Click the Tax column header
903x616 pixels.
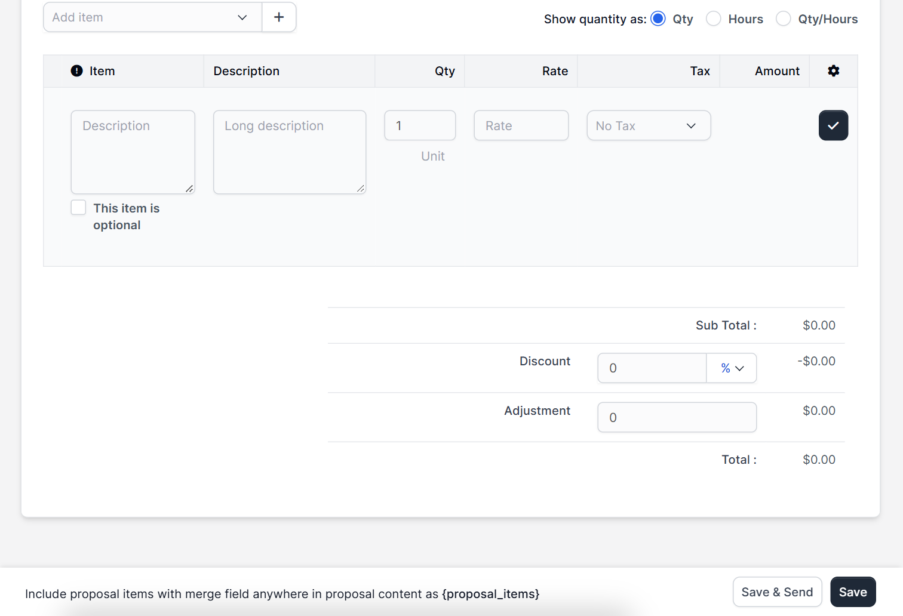tap(700, 71)
